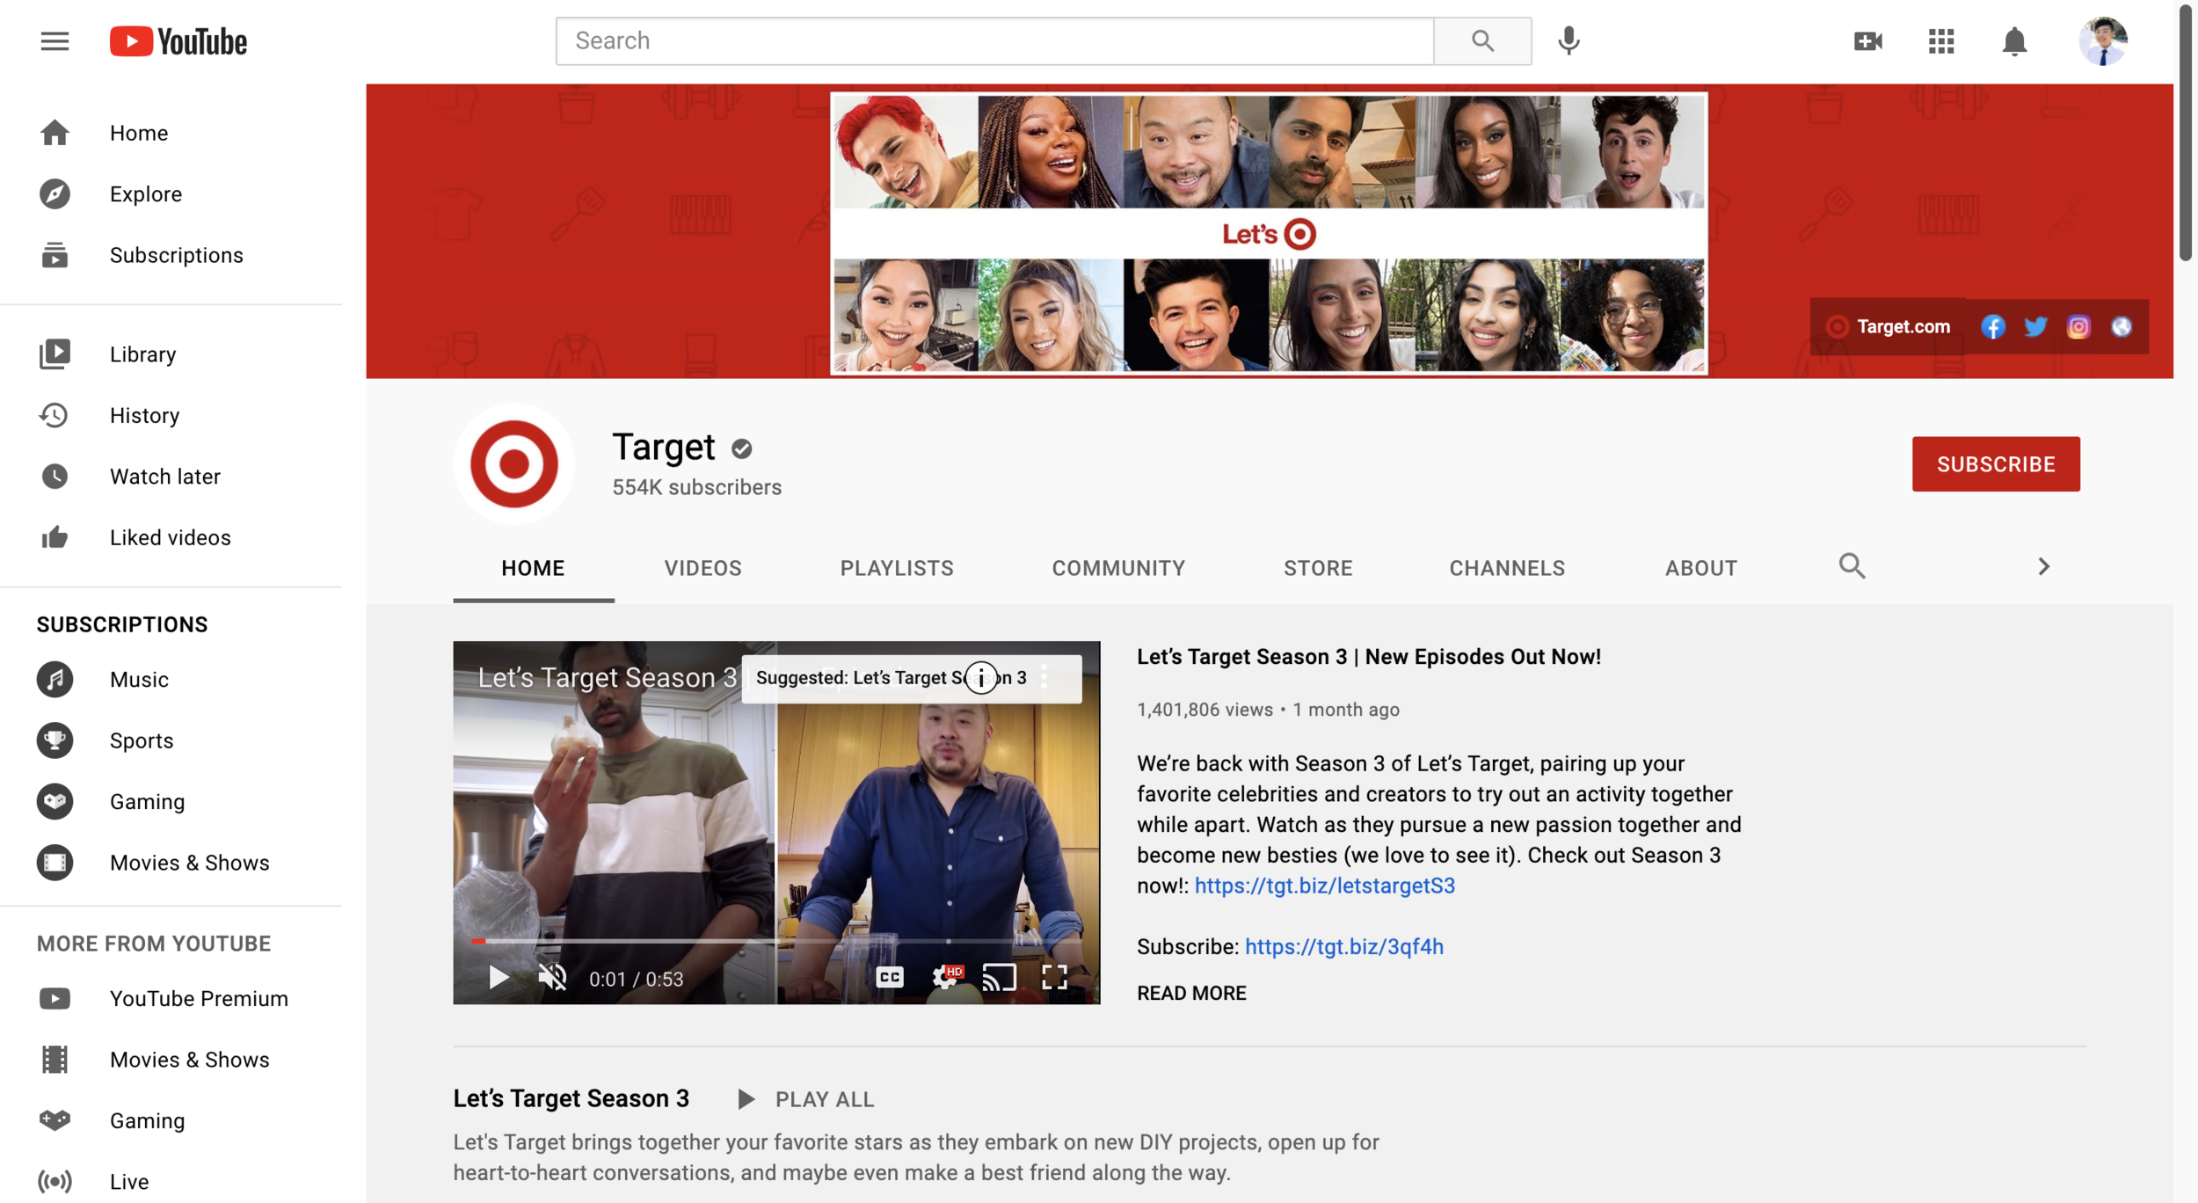The width and height of the screenshot is (2198, 1203).
Task: Open Movies & Shows under Subscriptions
Action: 171,863
